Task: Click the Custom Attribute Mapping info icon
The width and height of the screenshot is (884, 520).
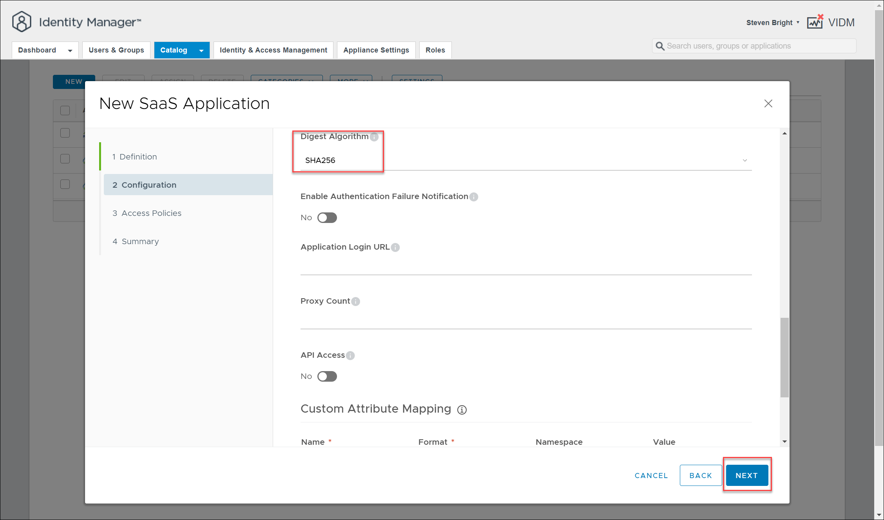Action: point(462,410)
